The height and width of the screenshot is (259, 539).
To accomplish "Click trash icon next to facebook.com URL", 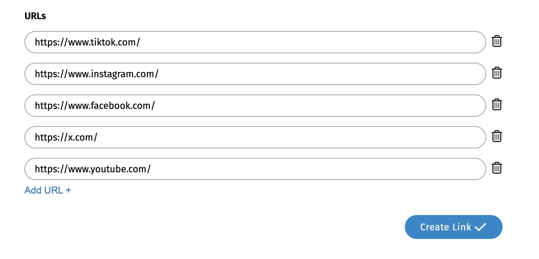I will tap(497, 105).
